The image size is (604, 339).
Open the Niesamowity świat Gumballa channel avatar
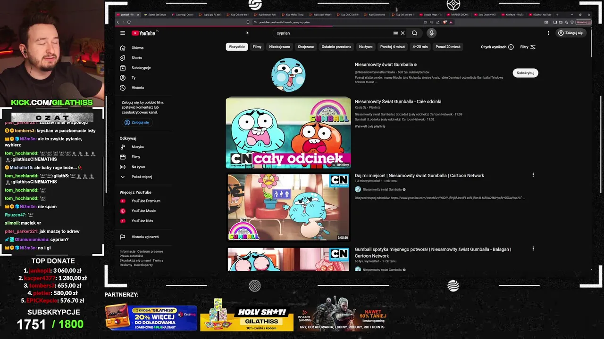[x=288, y=74]
